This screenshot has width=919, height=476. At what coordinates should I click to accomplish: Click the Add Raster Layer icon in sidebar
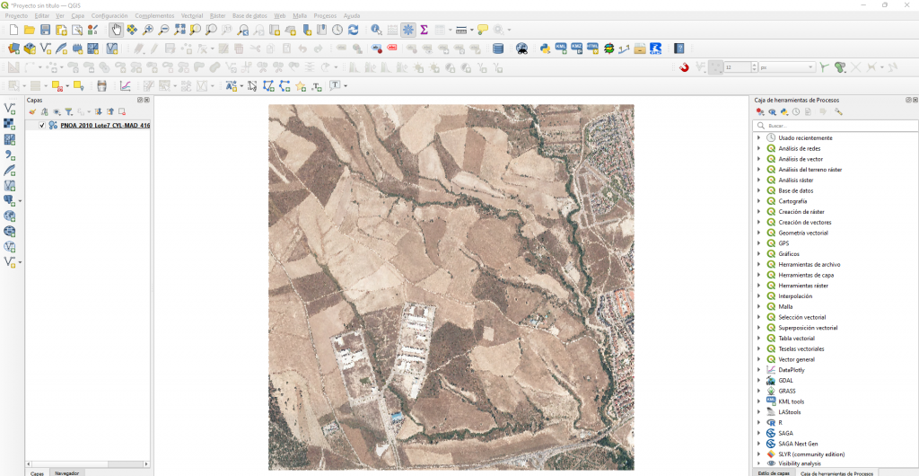point(10,124)
